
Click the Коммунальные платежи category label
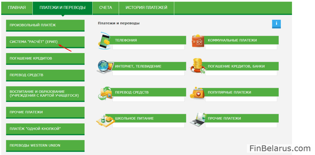pos(232,40)
